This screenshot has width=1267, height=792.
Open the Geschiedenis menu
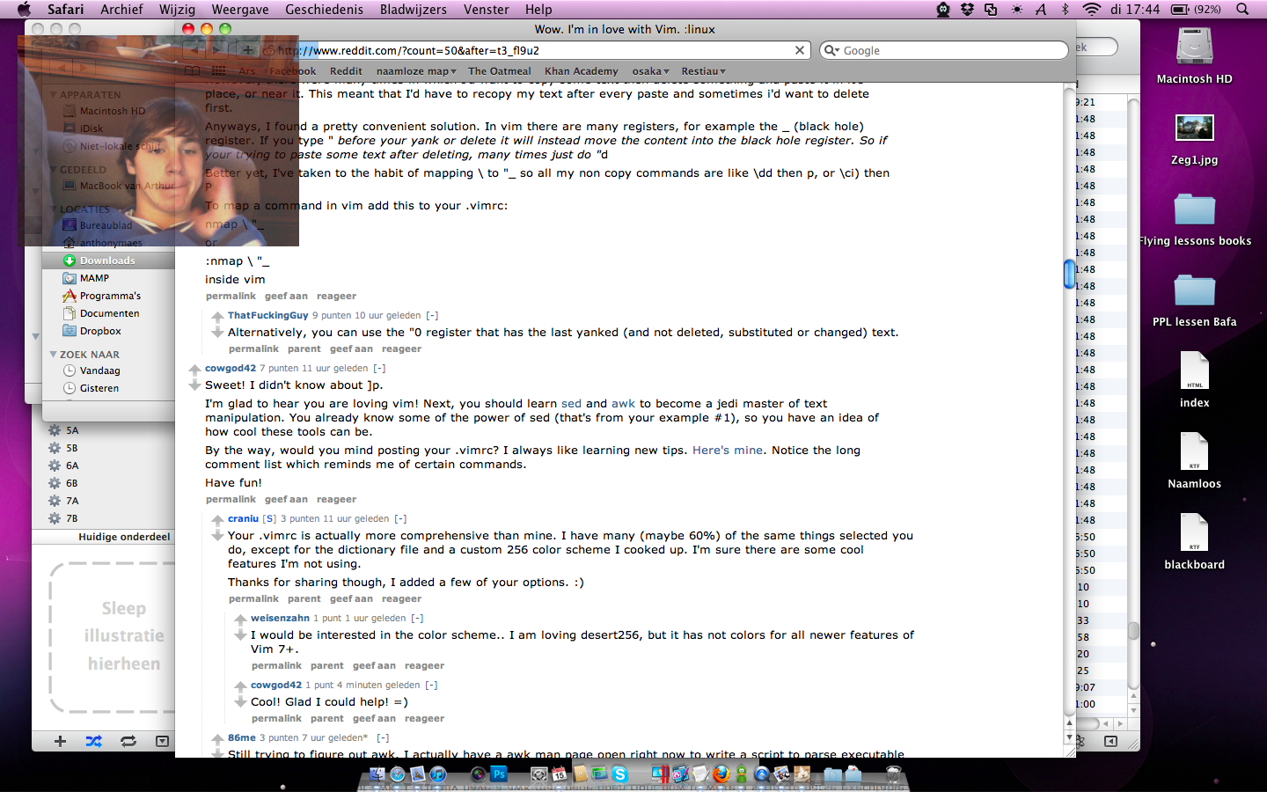[x=324, y=9]
